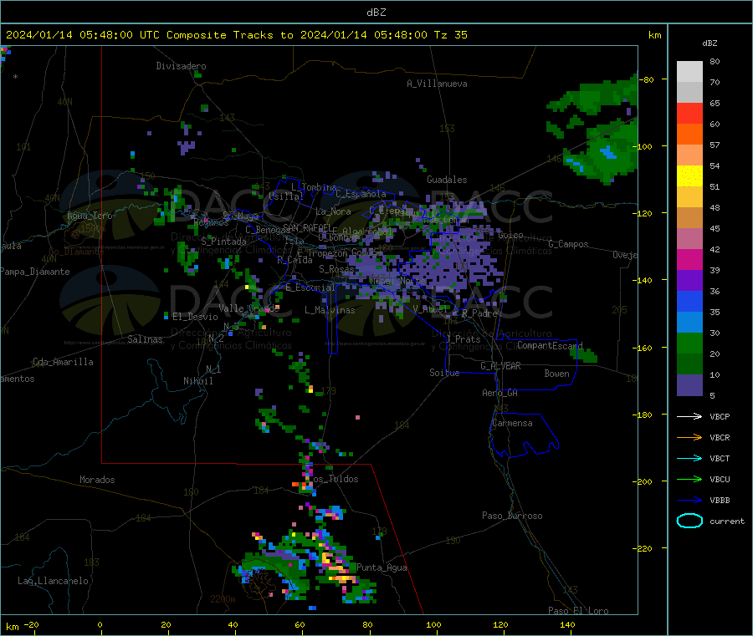Click the L_Malvinas map label
The height and width of the screenshot is (636, 753).
330,310
